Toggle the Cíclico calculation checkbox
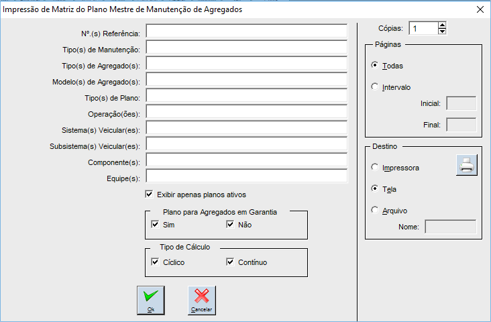 click(156, 262)
